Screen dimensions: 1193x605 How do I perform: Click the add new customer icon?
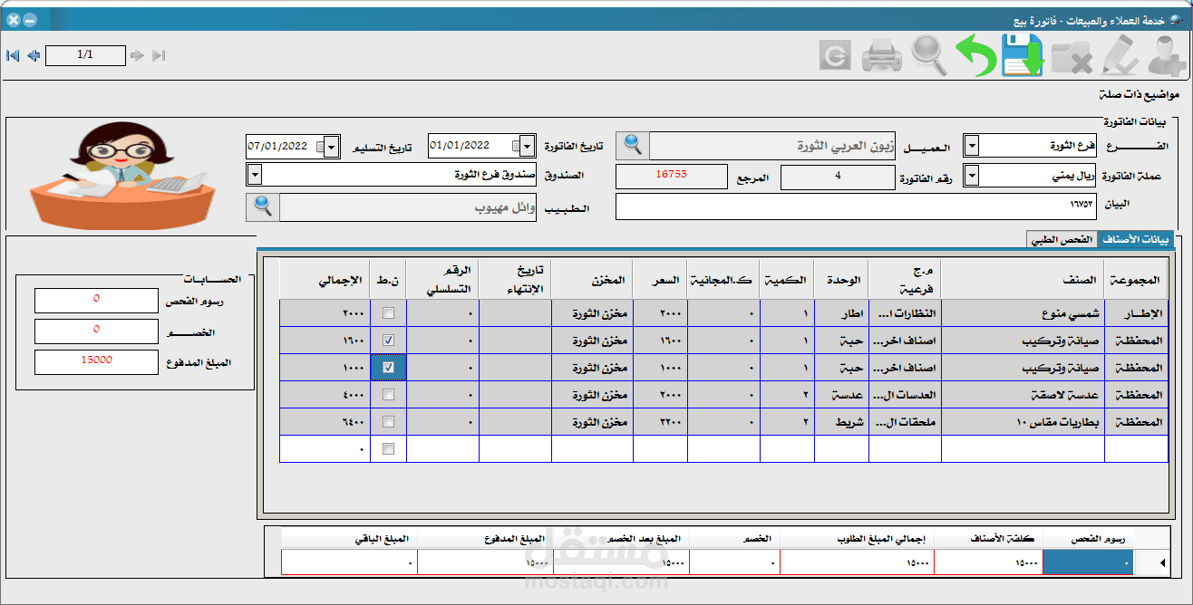coord(1167,56)
